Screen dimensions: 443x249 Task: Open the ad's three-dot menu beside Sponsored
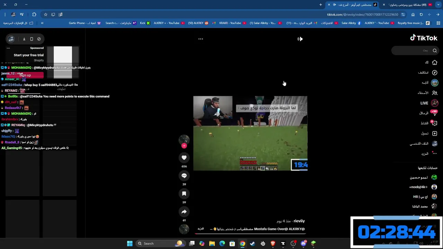click(8, 48)
